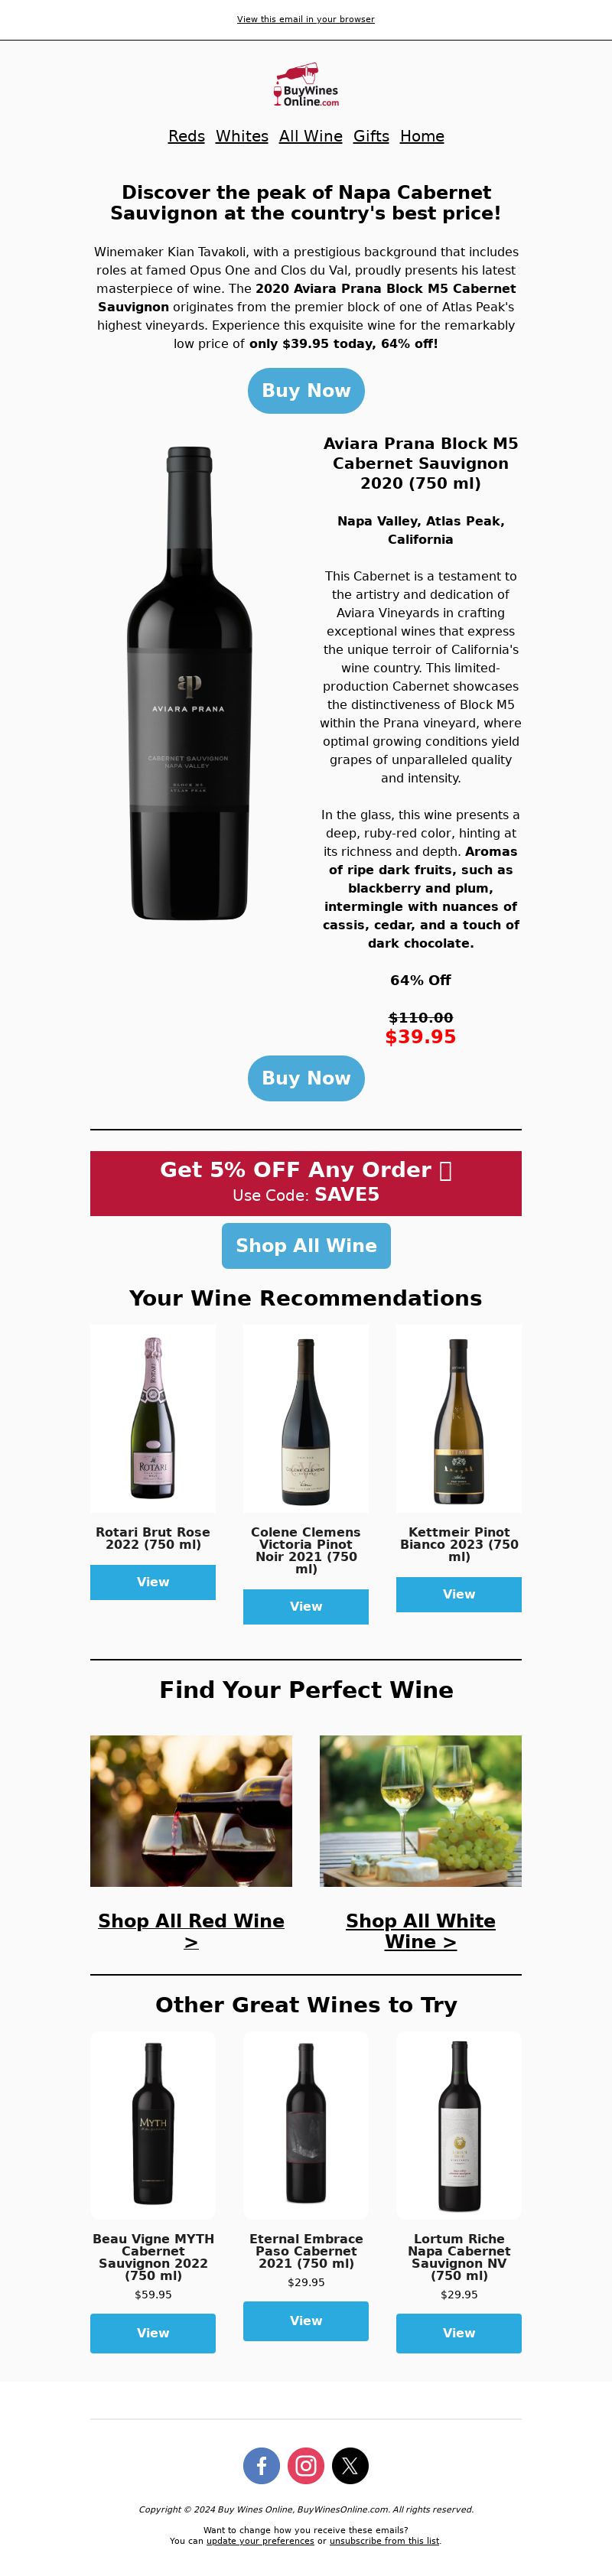The height and width of the screenshot is (2576, 612).
Task: Click the Eternal Embrace Paso Cabernet bottle
Action: click(306, 2124)
